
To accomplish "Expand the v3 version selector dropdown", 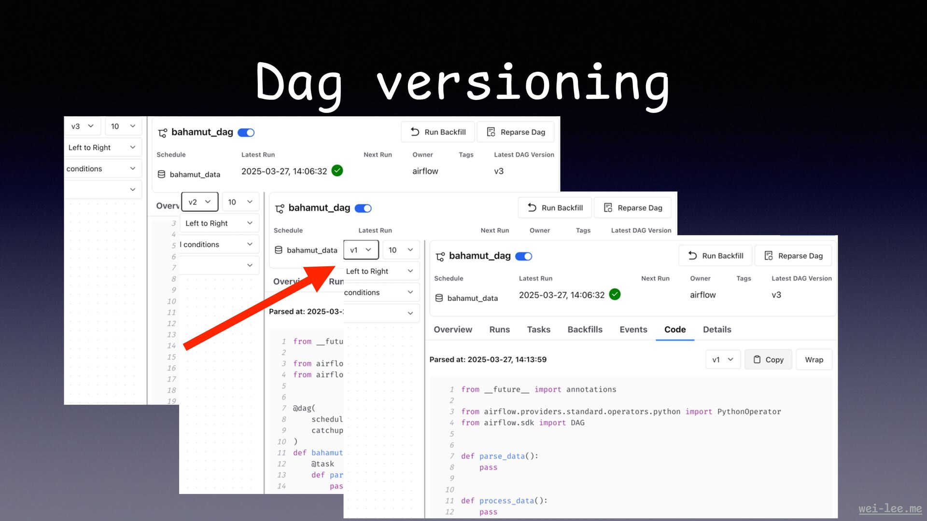I will tap(82, 126).
